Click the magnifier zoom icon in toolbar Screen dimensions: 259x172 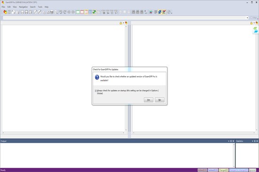click(56, 12)
